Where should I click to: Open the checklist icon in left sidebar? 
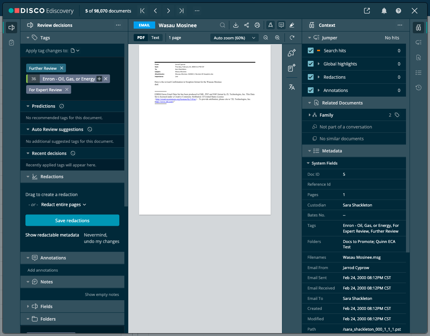[11, 43]
